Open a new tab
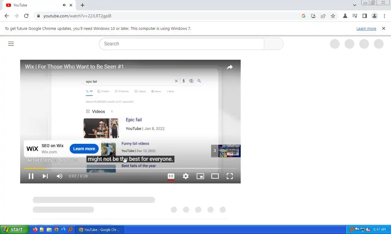This screenshot has height=234, width=391. [x=82, y=5]
